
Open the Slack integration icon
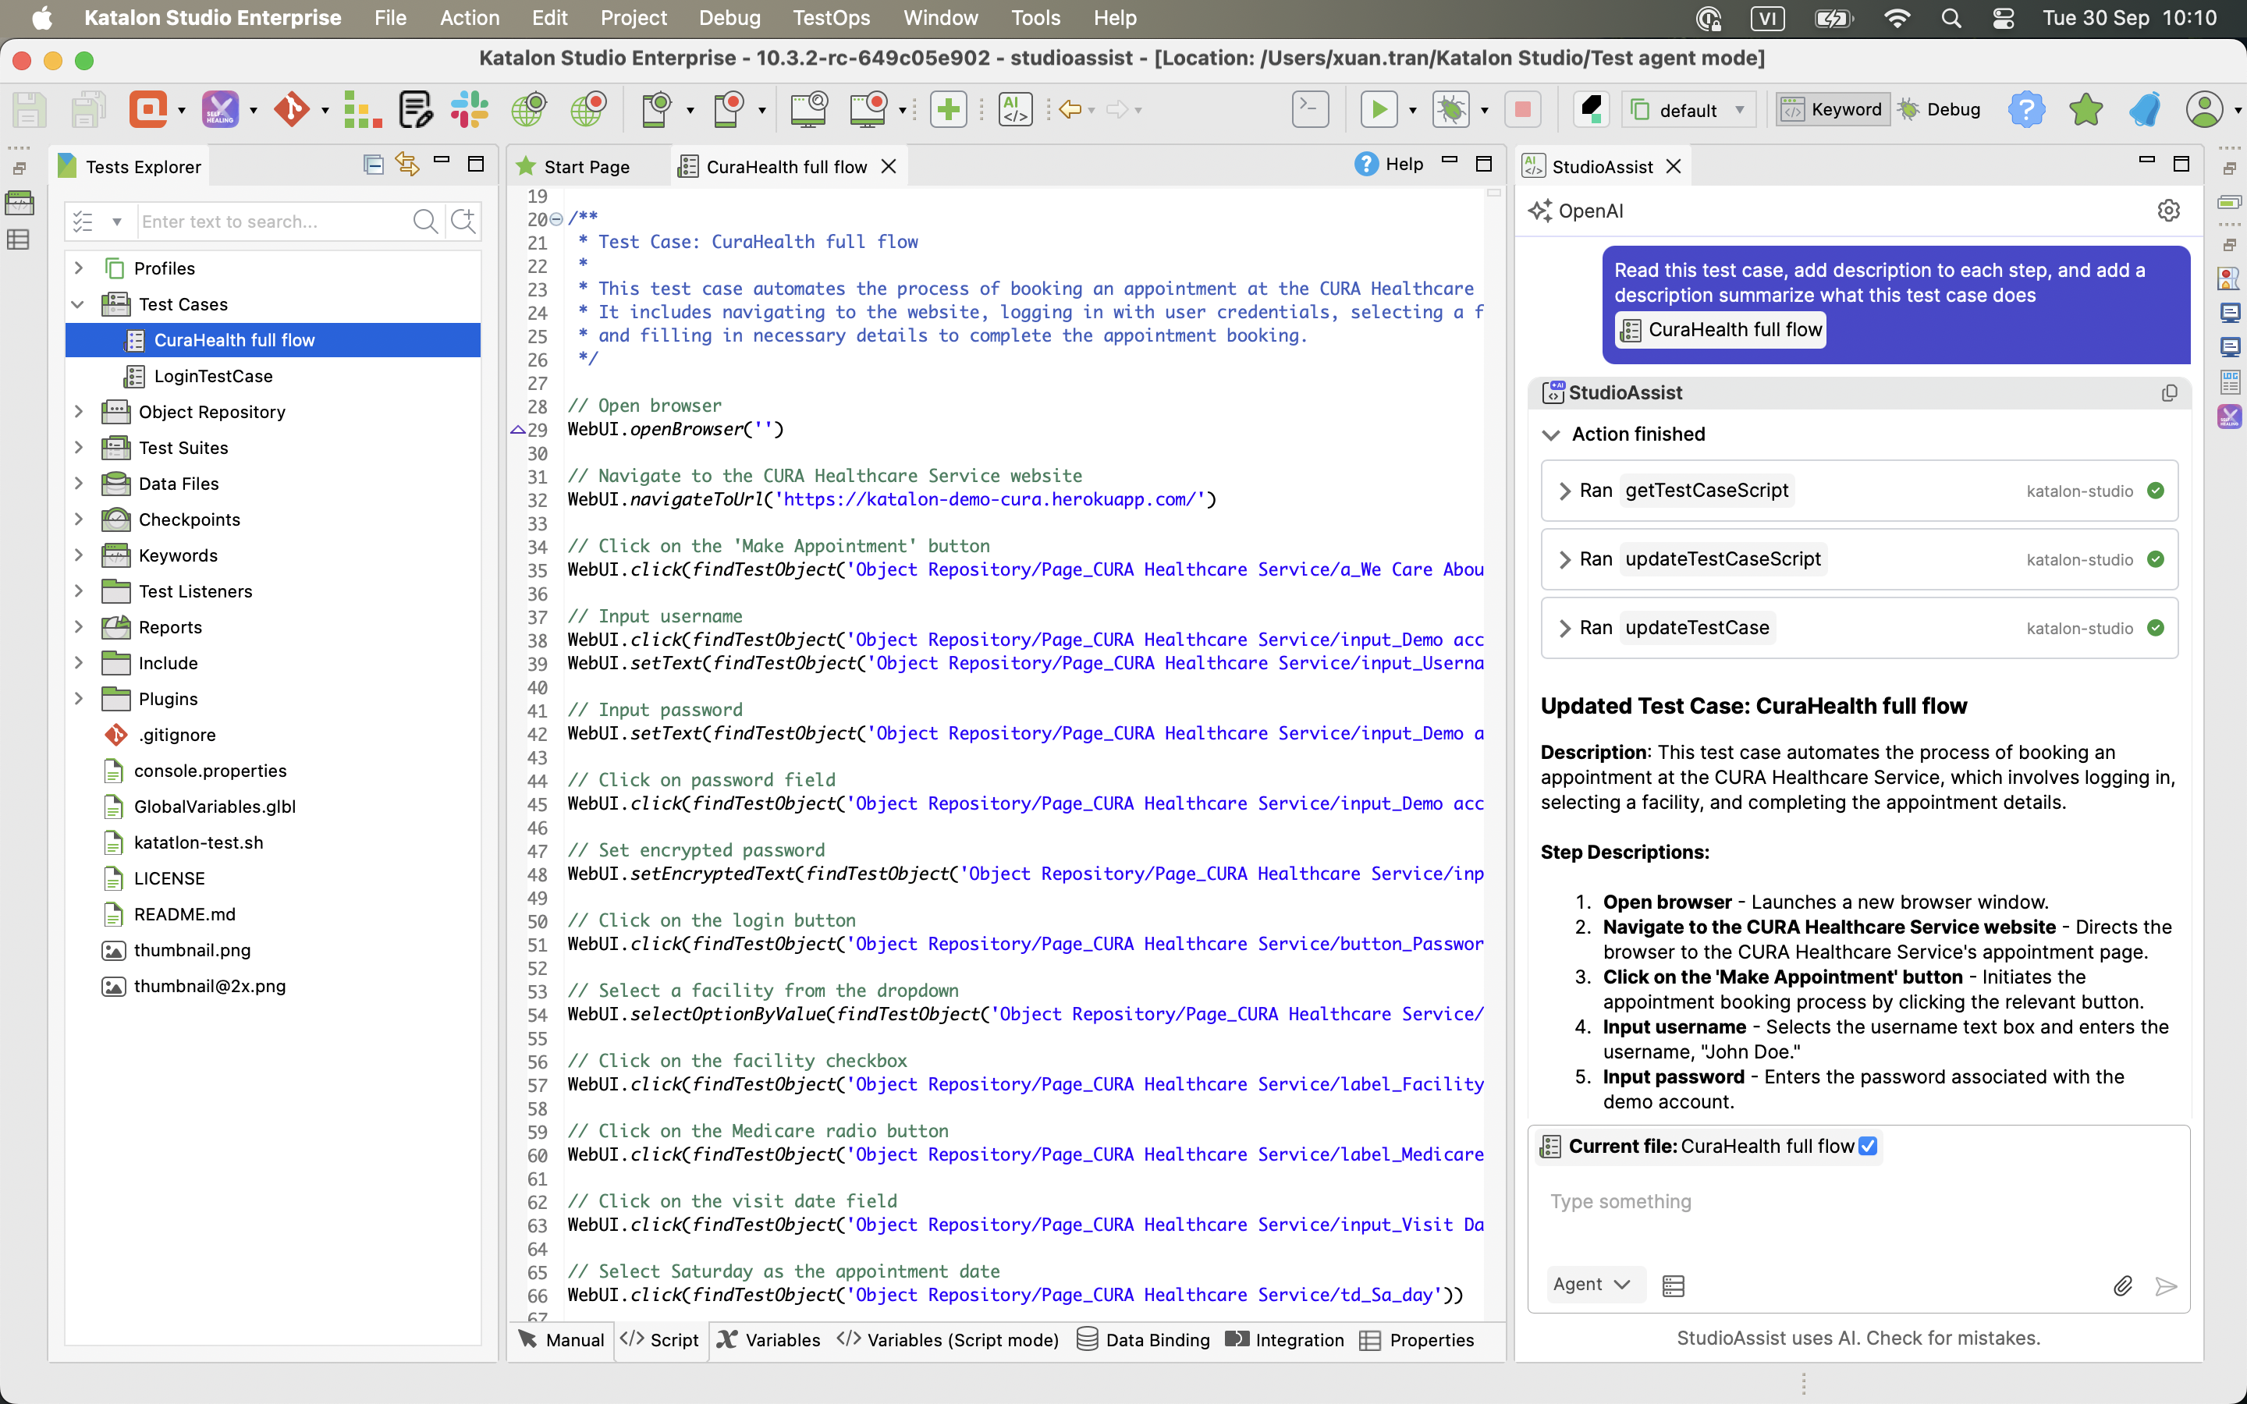[470, 109]
